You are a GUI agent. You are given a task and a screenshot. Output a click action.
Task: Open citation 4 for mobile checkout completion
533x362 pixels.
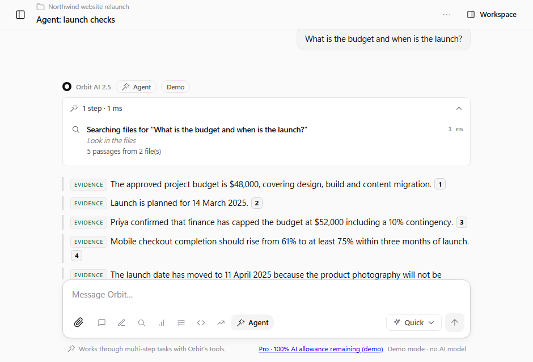click(77, 256)
